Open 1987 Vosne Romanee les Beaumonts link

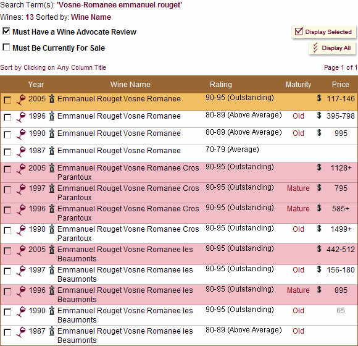pyautogui.click(x=125, y=335)
